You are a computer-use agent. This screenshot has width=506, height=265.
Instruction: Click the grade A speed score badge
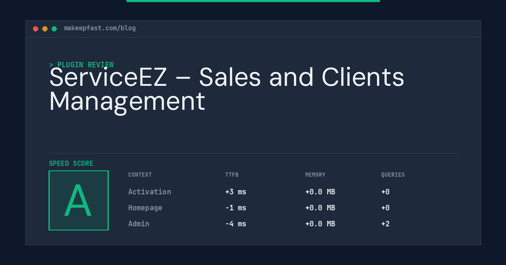pyautogui.click(x=78, y=200)
